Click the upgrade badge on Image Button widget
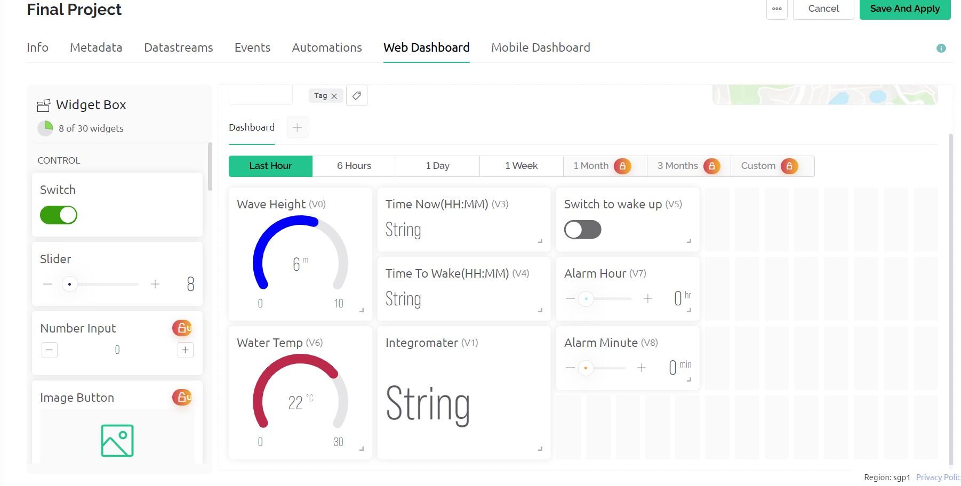Viewport: 961px width, 486px height. click(x=182, y=397)
